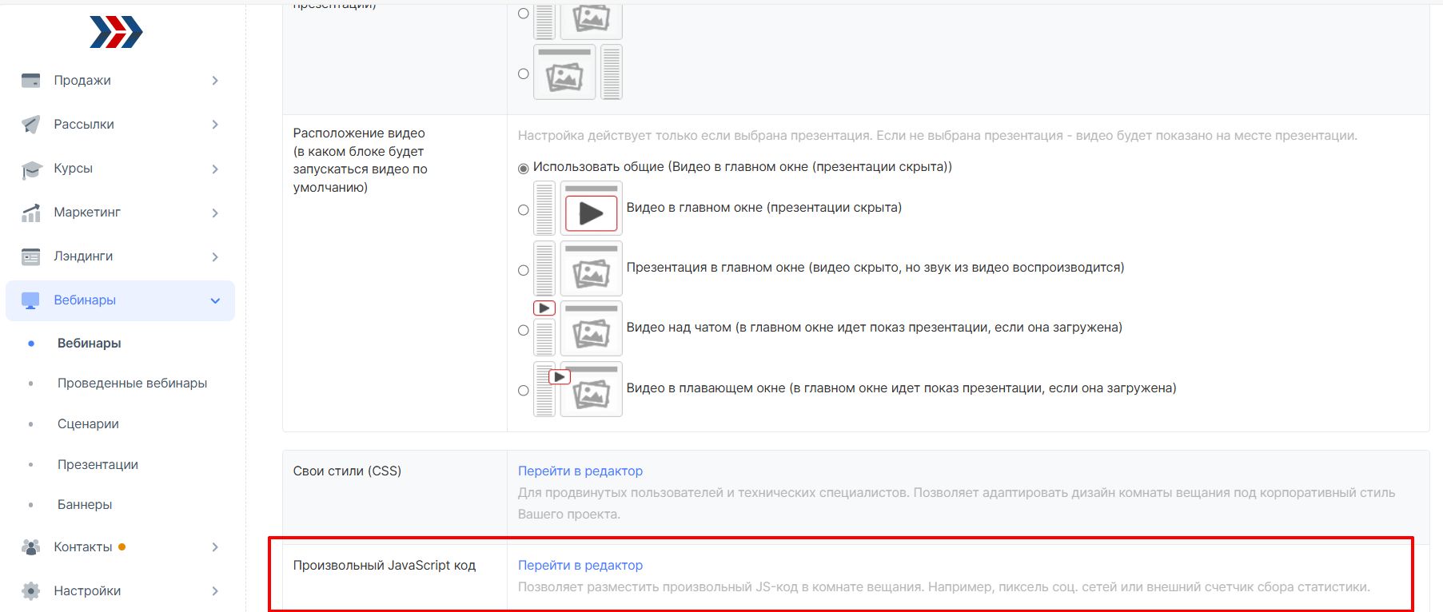Select 'Видео в плавающем окне' radio button

pos(524,391)
